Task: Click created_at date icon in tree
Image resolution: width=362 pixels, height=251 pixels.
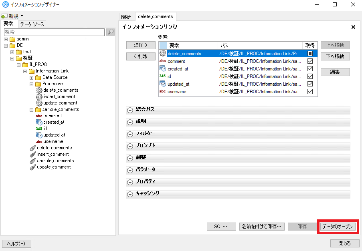Action: coord(39,122)
